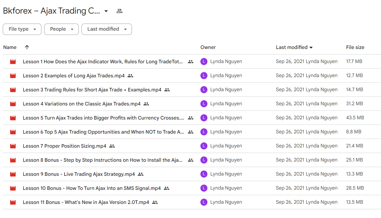Screen dimensions: 381x218
Task: Click shared icon next to Lesson 4 file
Action: pos(146,104)
